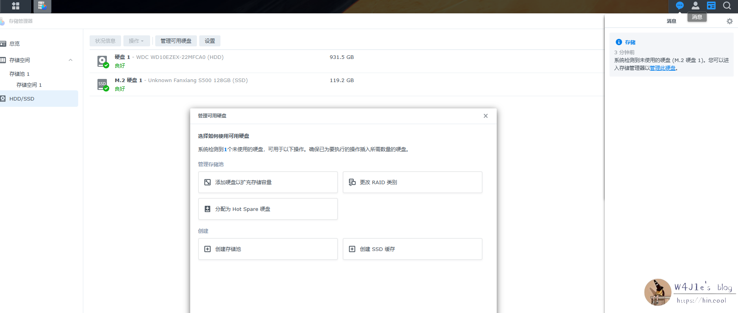Switch to Storage Manager taskbar icon
Screen dimensions: 738x313
[x=42, y=6]
